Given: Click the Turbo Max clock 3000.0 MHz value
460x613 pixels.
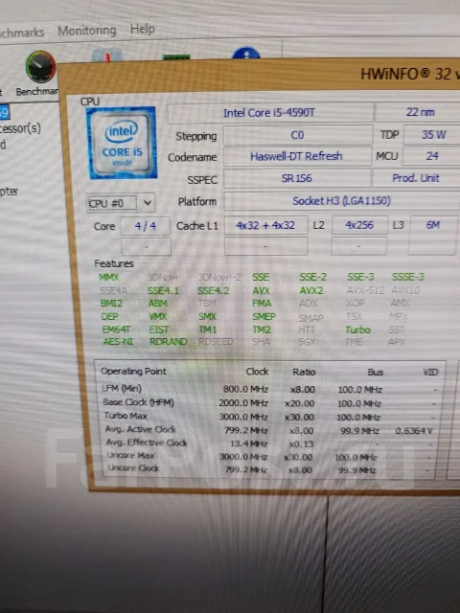Looking at the screenshot, I should tap(242, 417).
